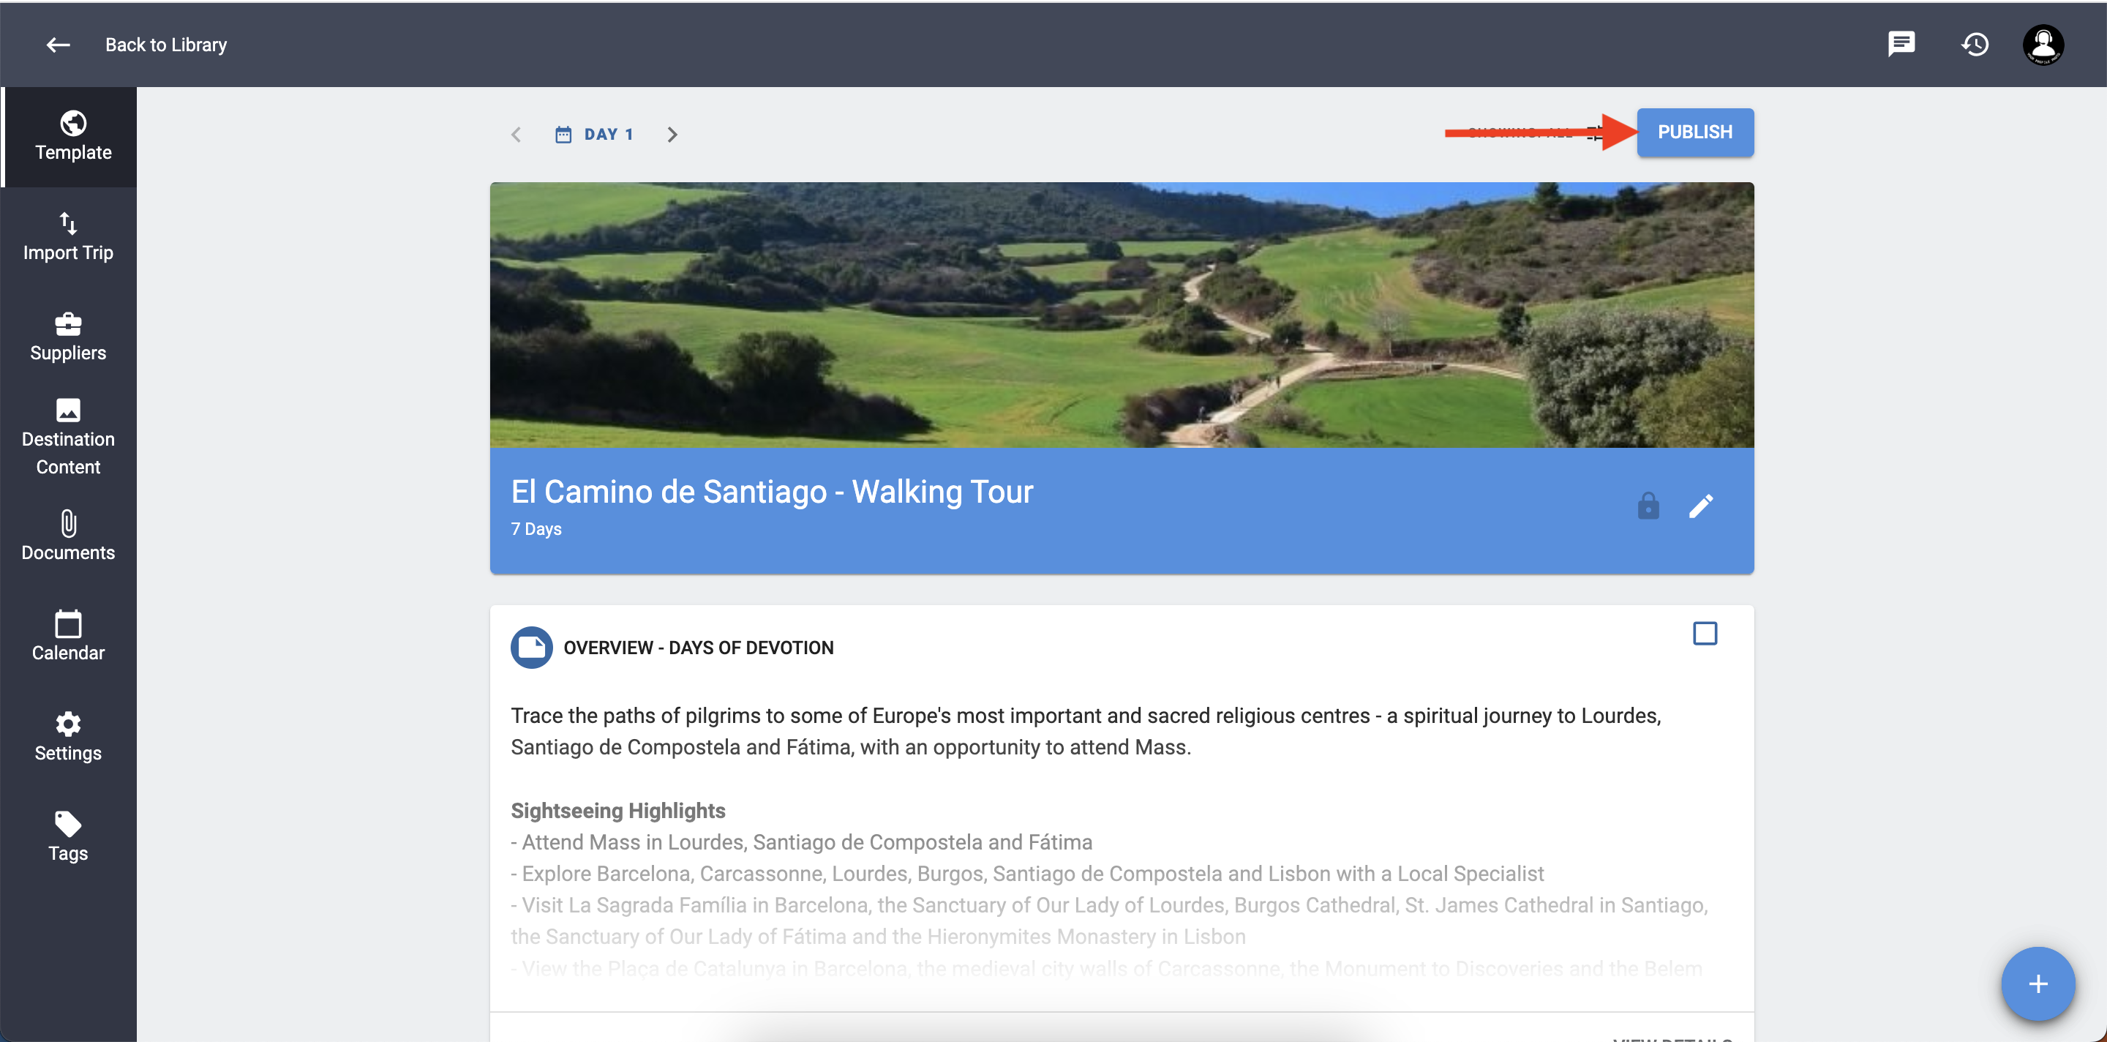Screen dimensions: 2107x1042
Task: Click the Sightseeing Highlights heading
Action: 618,811
